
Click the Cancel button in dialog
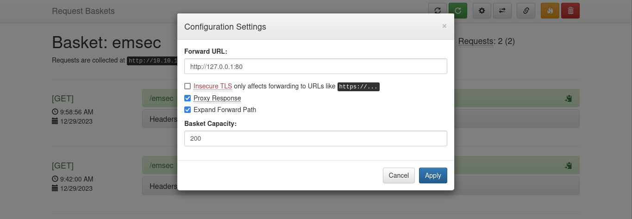click(399, 175)
